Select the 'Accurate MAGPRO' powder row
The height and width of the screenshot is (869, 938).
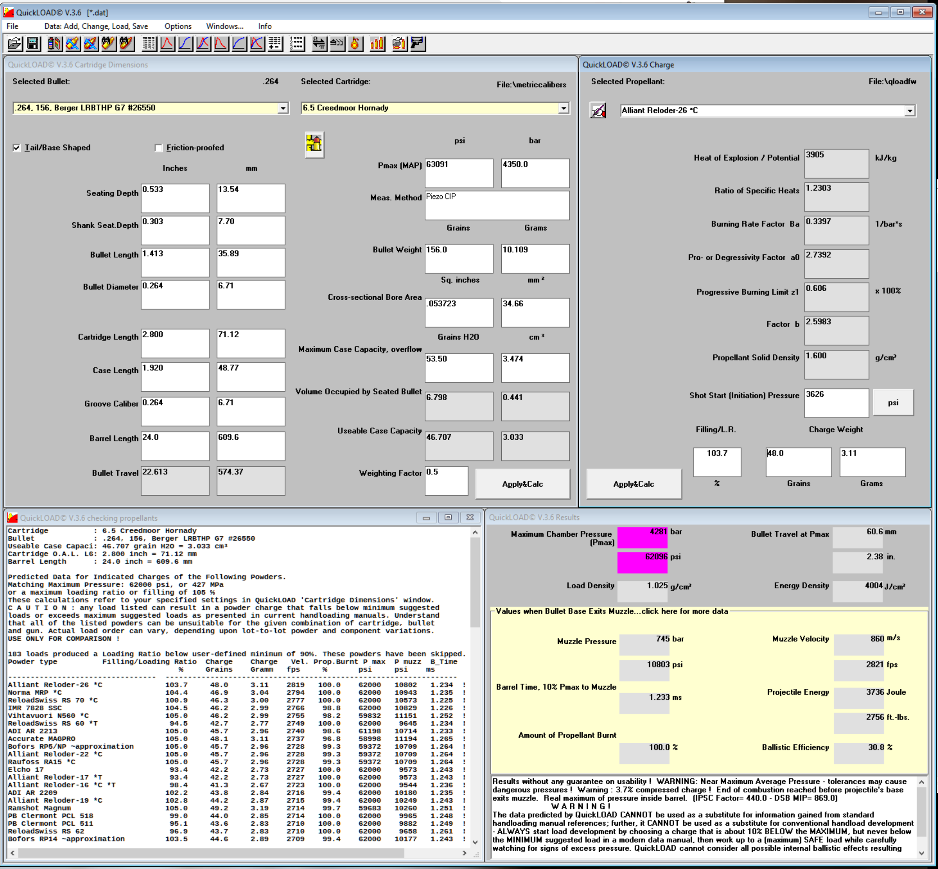236,738
